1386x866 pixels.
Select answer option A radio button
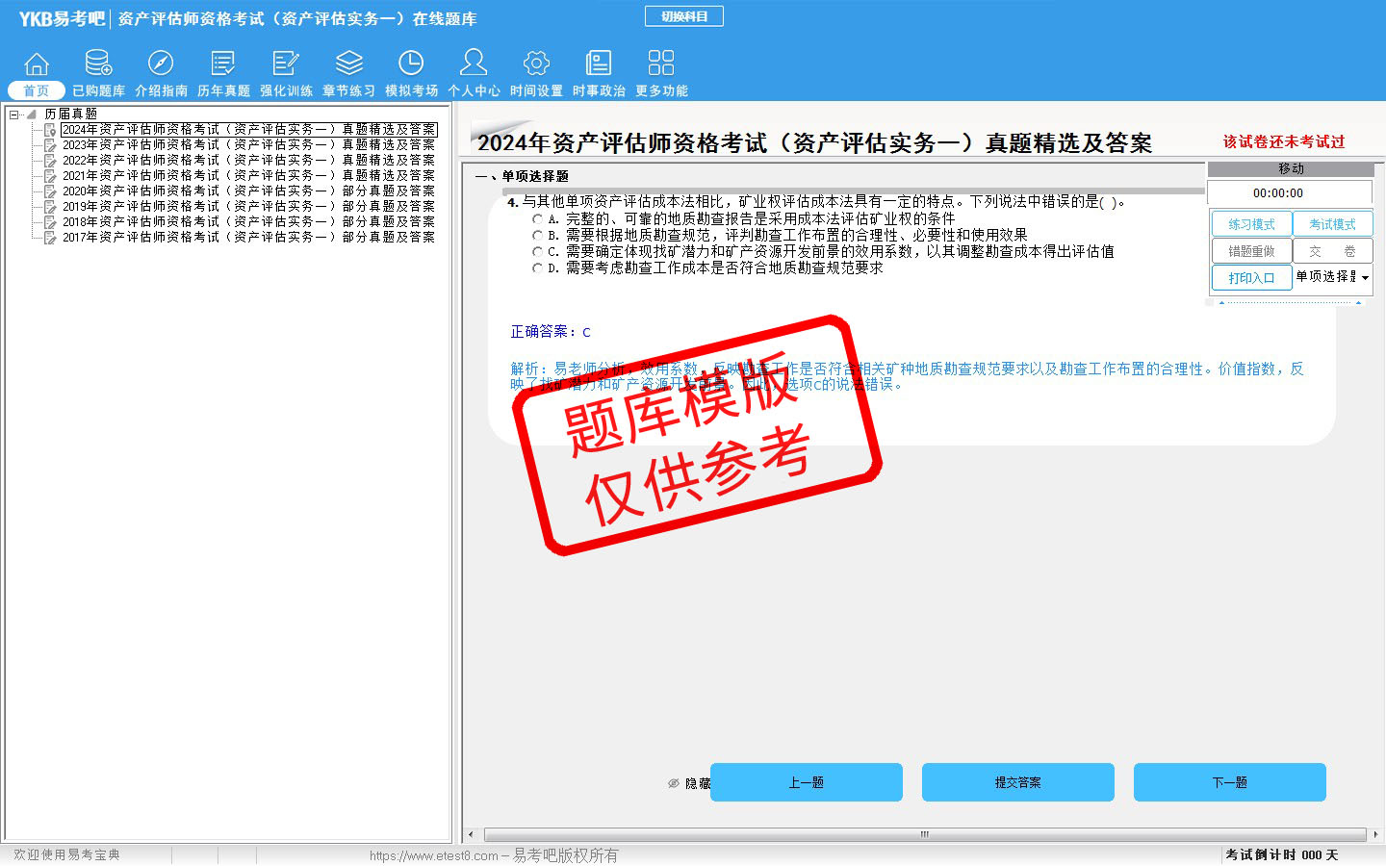pos(537,219)
